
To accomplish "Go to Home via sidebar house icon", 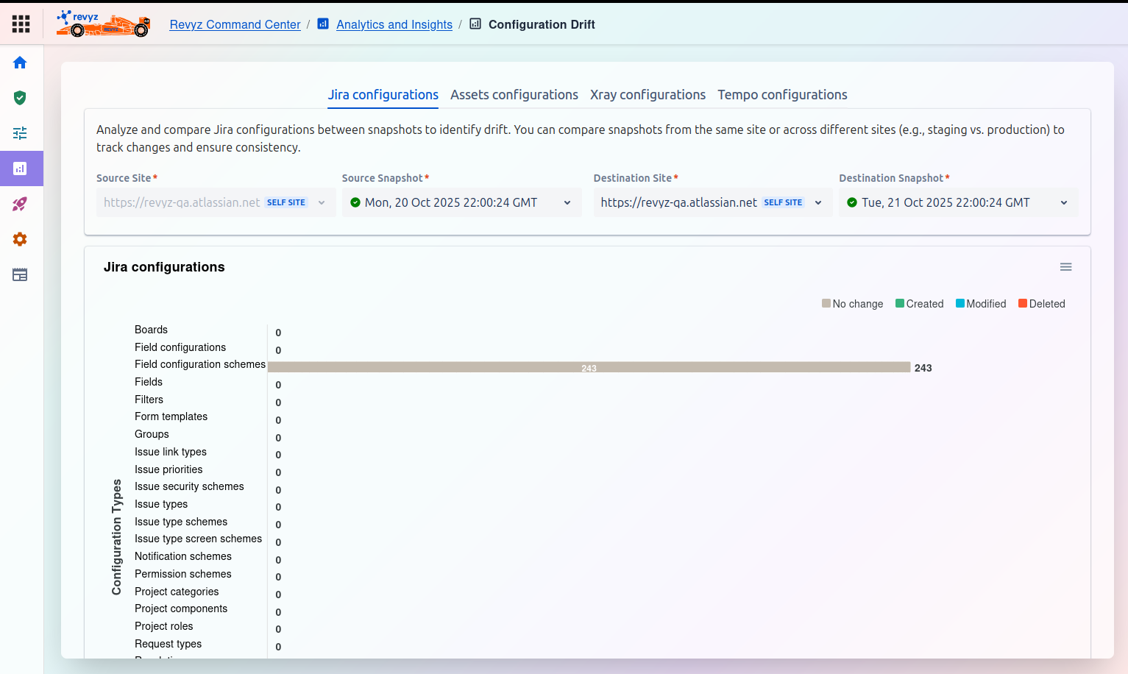I will [20, 63].
